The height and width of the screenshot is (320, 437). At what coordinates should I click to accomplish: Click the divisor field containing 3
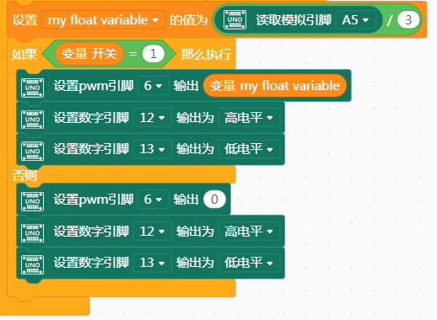(x=408, y=20)
